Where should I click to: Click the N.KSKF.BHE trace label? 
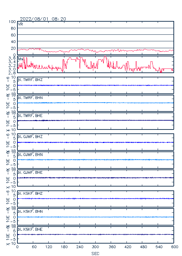[x=30, y=229]
